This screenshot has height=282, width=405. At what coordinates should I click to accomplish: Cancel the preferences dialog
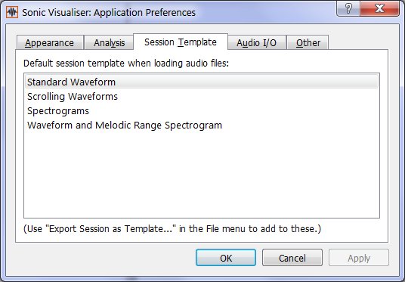click(x=292, y=258)
